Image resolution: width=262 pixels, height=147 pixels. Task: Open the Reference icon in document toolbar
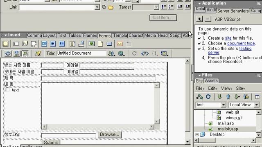[x=145, y=53]
